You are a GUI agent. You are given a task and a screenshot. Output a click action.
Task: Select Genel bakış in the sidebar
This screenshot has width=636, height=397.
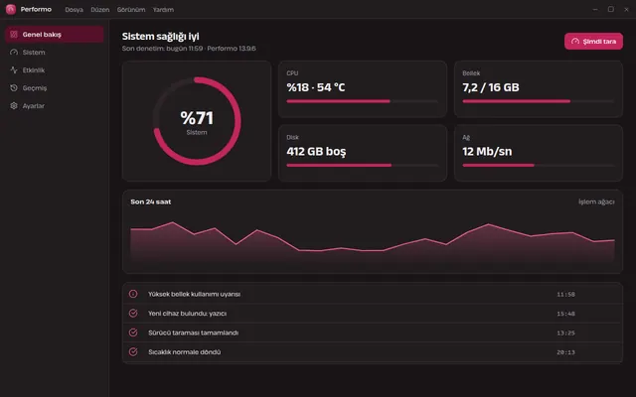click(55, 35)
